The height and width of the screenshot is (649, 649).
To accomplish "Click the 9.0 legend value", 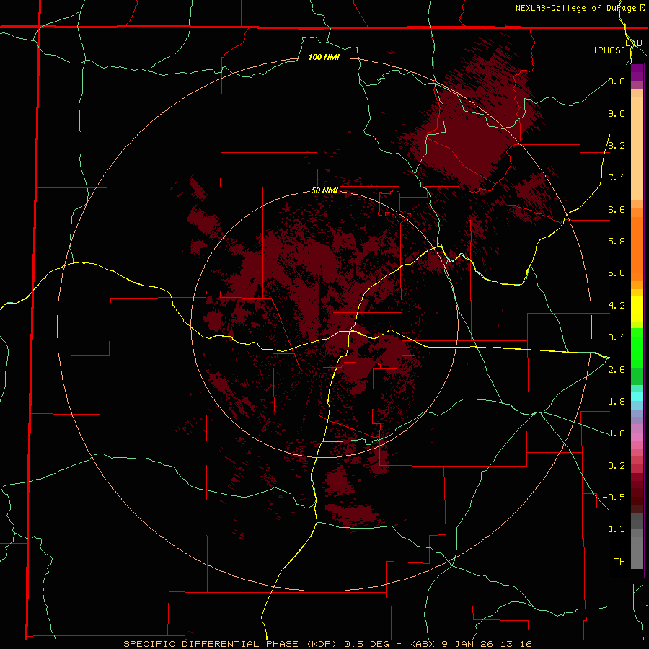I will pyautogui.click(x=617, y=113).
